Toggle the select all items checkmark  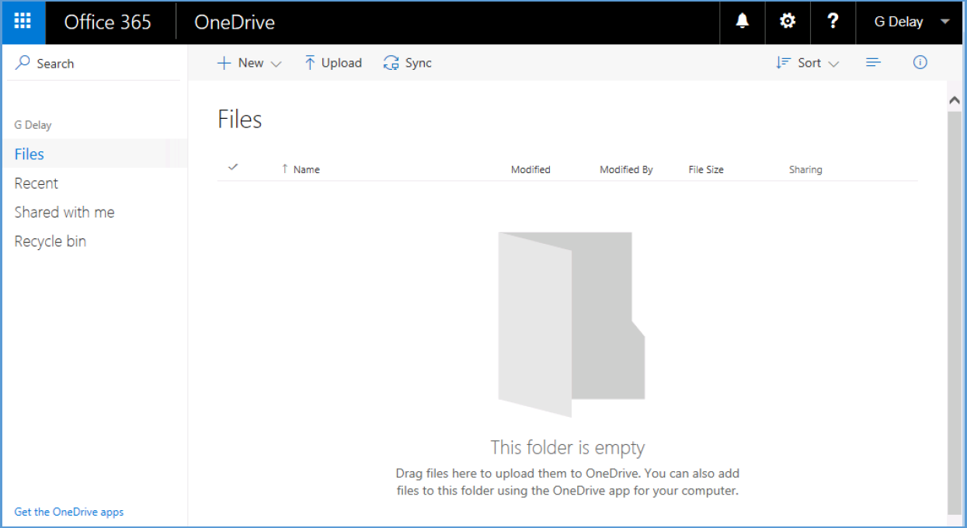(232, 168)
